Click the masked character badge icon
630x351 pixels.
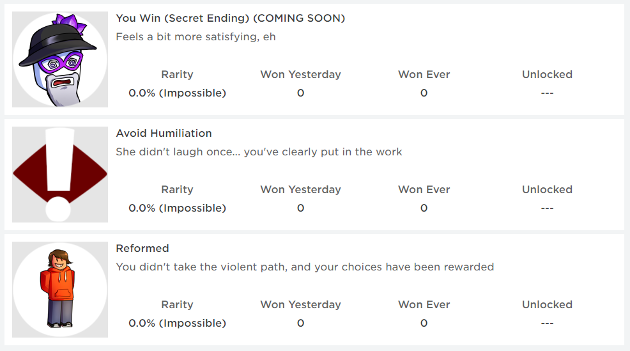point(60,59)
